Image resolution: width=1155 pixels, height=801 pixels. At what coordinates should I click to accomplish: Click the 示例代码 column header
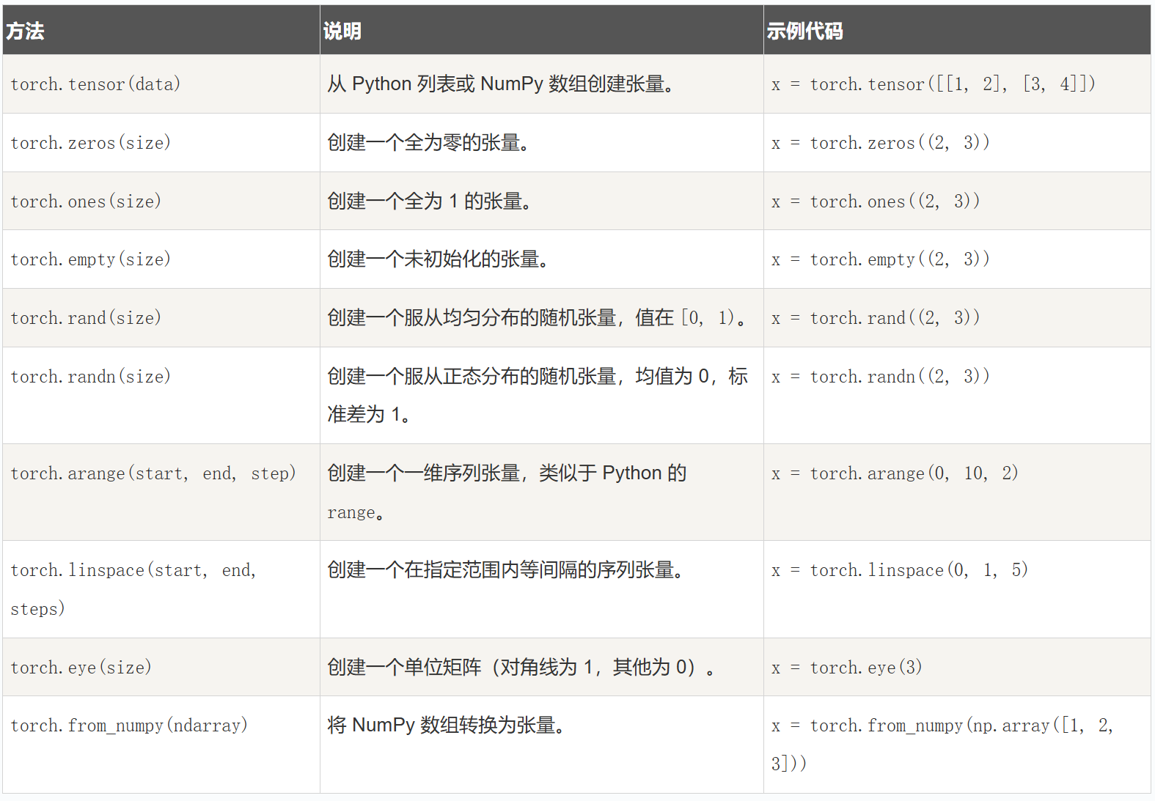click(x=804, y=31)
